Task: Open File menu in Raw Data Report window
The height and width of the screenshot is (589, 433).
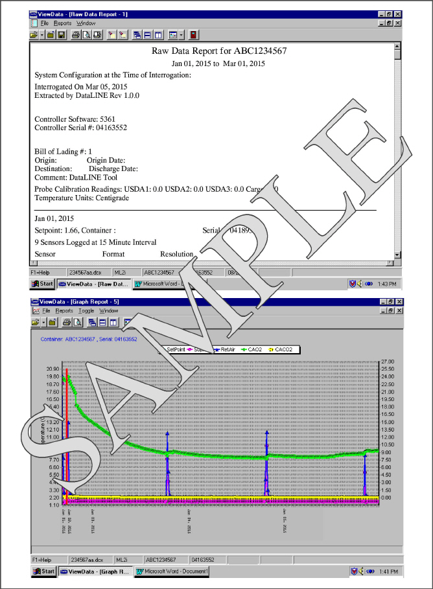Action: pos(45,23)
